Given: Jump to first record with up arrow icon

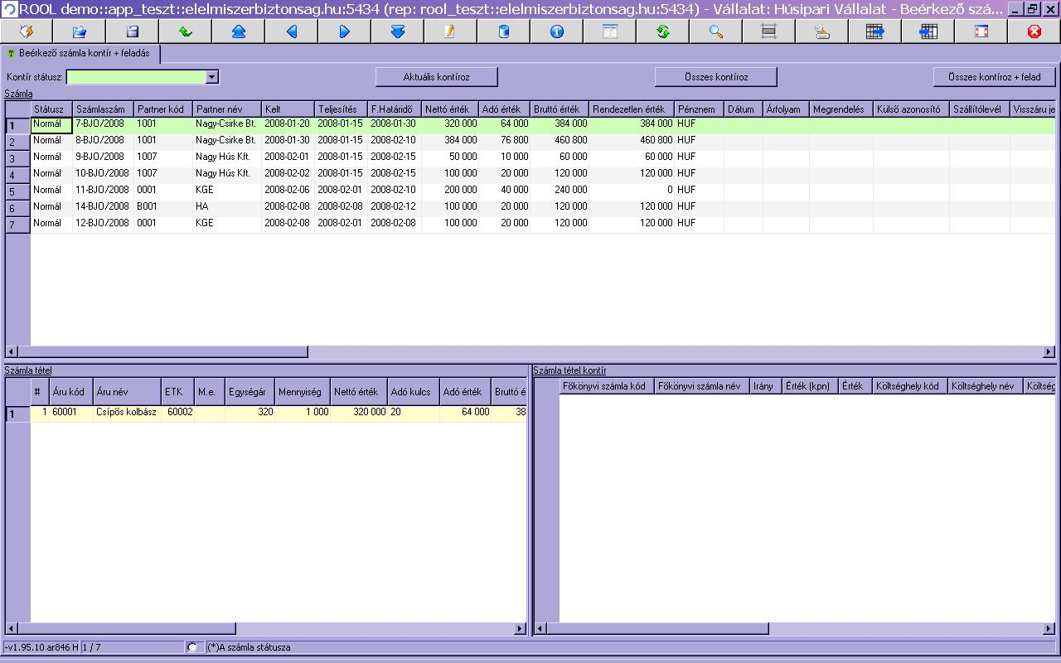Looking at the screenshot, I should coord(239,31).
